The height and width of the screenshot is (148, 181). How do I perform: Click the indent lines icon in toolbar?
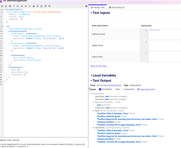6,6
